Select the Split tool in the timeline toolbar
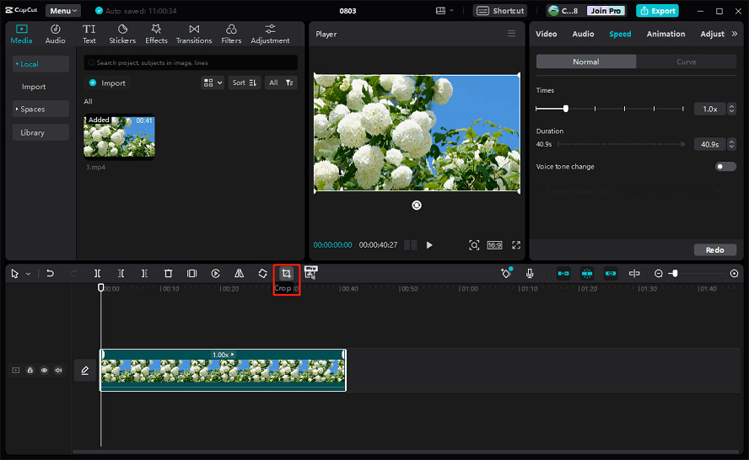749x460 pixels. click(x=98, y=274)
